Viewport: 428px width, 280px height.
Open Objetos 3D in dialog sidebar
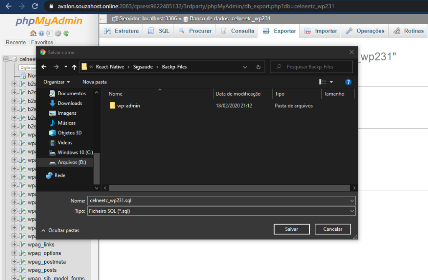click(69, 133)
